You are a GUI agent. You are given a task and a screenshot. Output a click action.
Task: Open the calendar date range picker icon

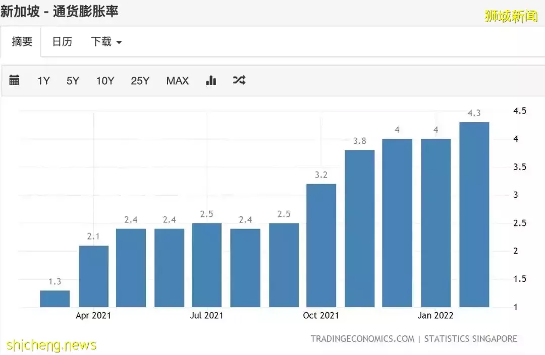(15, 80)
